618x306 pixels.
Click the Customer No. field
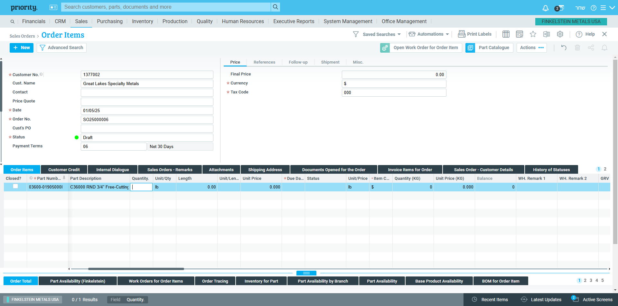(x=147, y=74)
